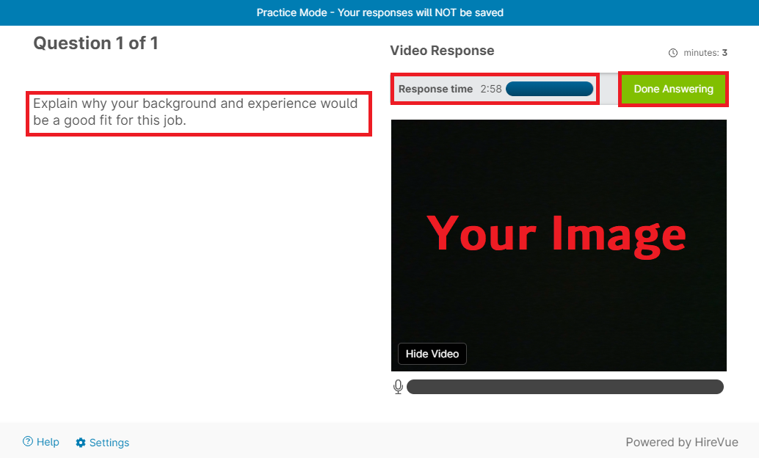
Task: Click the Powered by HireVue text
Action: tap(681, 442)
